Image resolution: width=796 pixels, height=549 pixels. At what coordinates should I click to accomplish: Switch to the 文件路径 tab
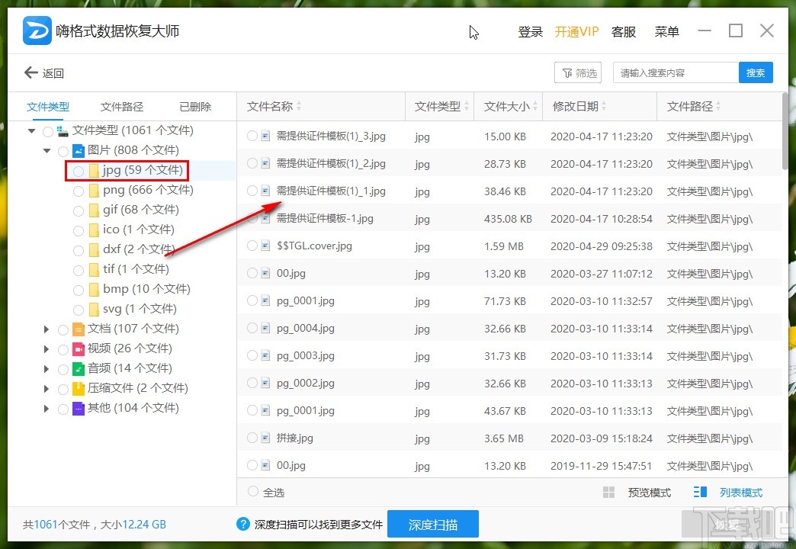120,106
